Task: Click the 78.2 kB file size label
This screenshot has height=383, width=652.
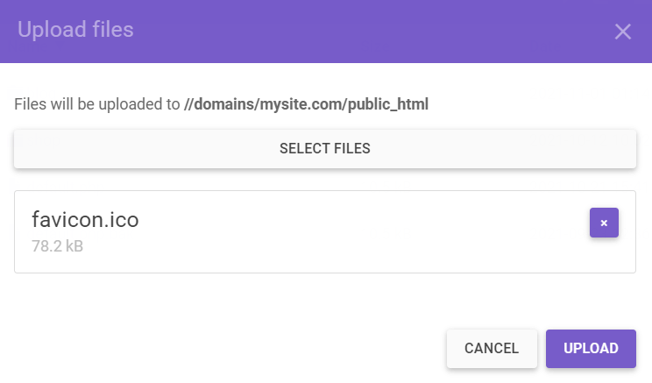Action: coord(57,247)
